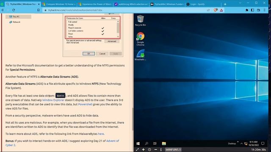Go back in browser history
The image size is (271, 152).
(x=3, y=10)
